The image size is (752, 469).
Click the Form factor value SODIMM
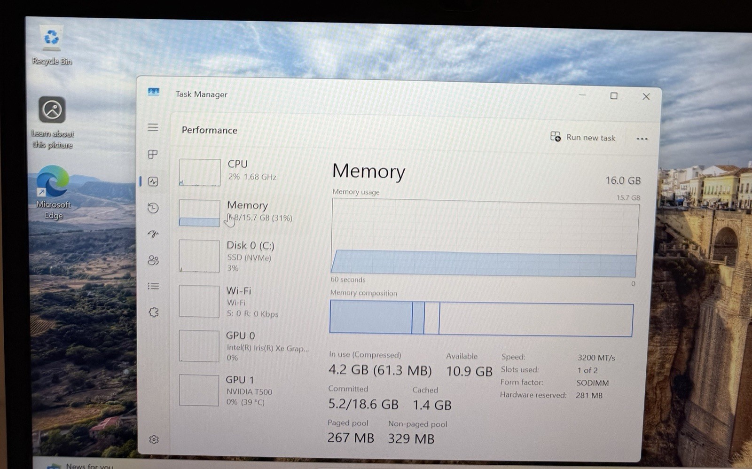(592, 383)
